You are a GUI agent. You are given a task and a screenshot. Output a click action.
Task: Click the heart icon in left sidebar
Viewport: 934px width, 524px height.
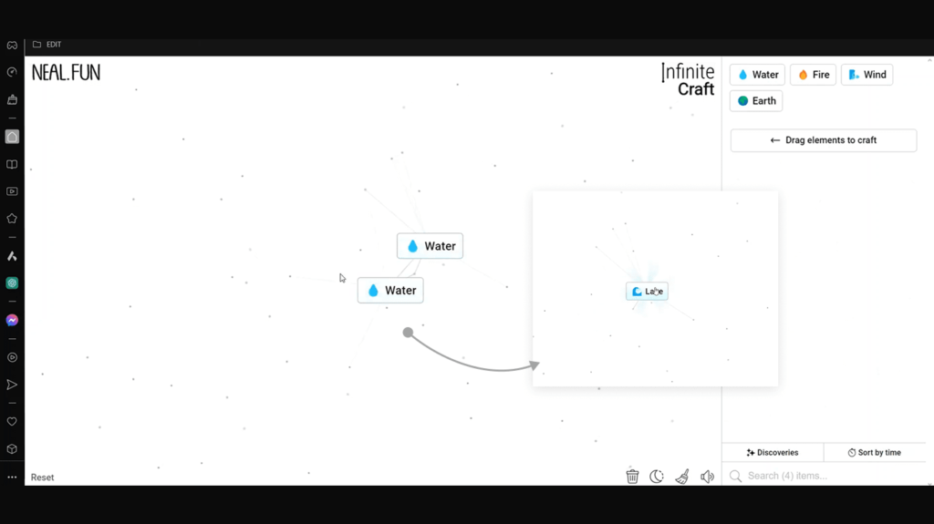pos(12,422)
